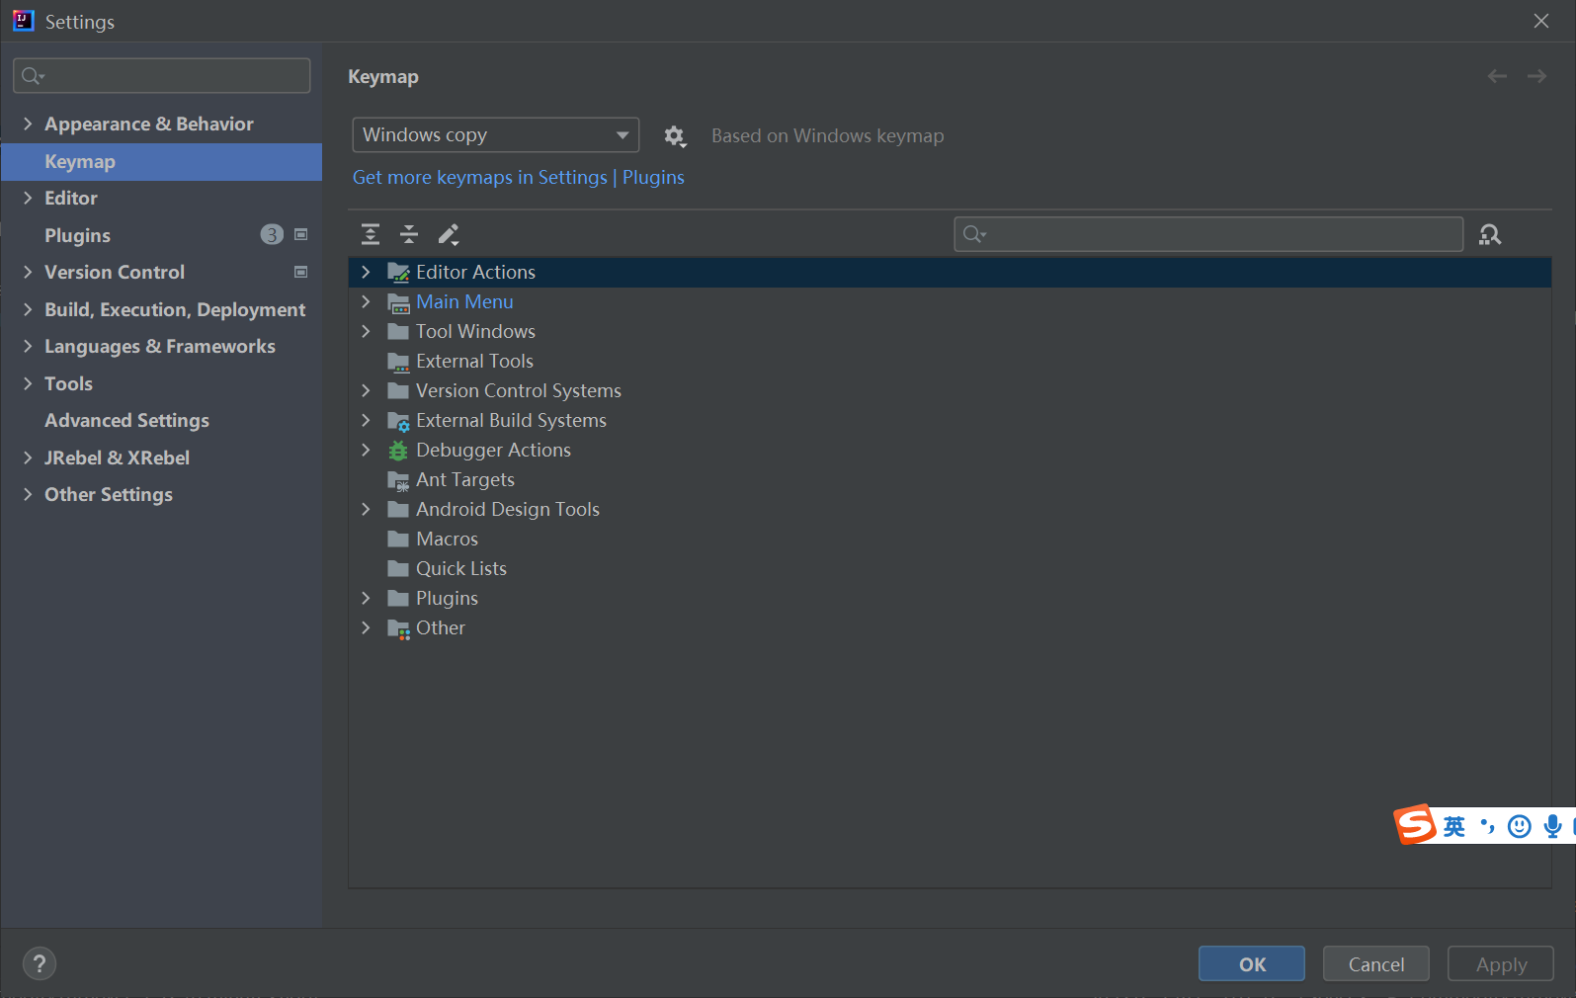Screen dimensions: 1576x998
Task: Click the Expand All icon in keymap toolbar
Action: (371, 234)
